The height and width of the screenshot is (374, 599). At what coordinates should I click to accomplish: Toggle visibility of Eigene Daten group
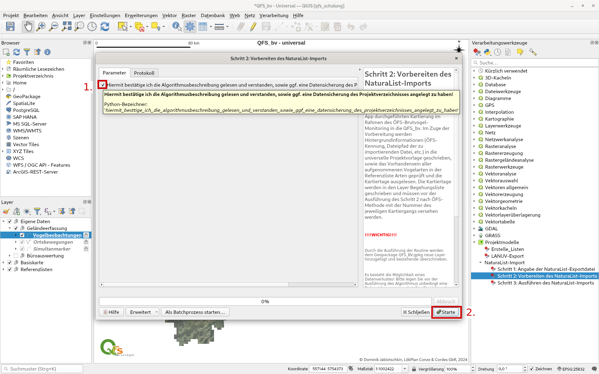point(10,221)
